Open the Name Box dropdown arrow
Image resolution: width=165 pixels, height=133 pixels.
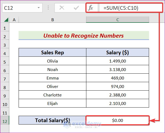39,8
